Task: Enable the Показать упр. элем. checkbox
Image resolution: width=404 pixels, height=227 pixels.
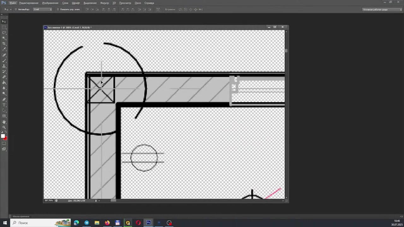Action: [58, 9]
